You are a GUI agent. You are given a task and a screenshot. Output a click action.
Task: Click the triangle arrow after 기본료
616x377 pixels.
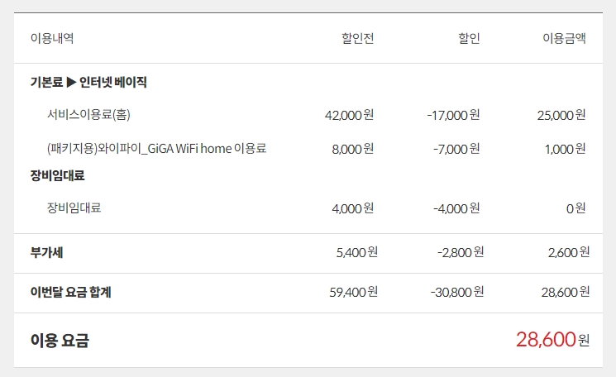(x=70, y=82)
